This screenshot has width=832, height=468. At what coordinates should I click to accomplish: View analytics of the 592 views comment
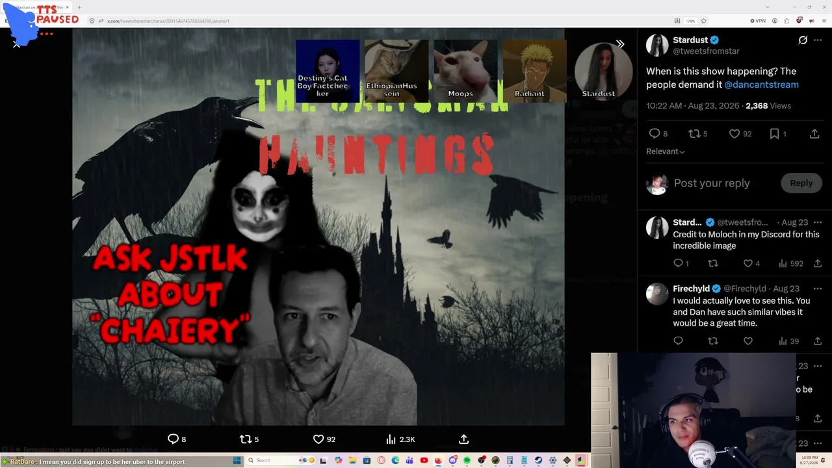pyautogui.click(x=790, y=263)
